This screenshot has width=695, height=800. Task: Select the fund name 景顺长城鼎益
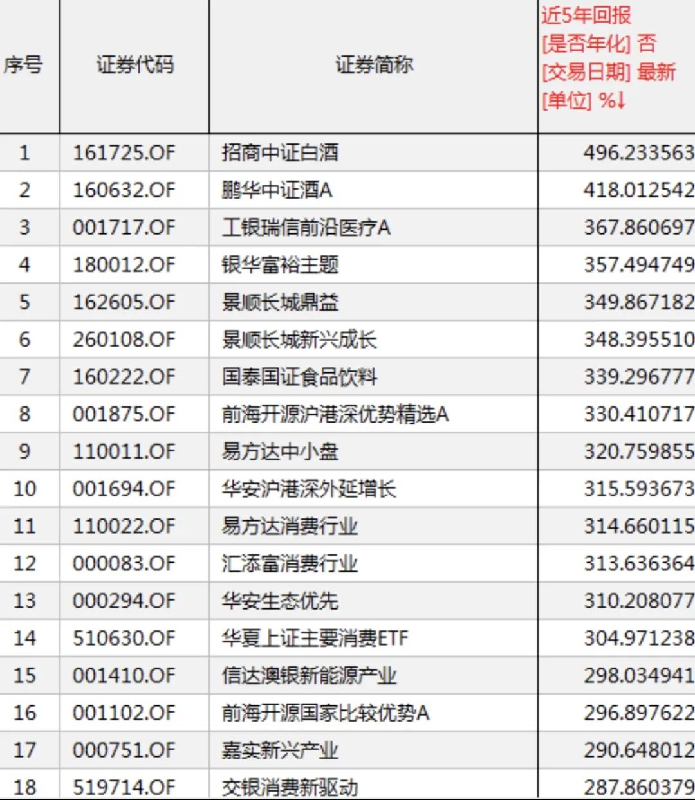point(280,302)
